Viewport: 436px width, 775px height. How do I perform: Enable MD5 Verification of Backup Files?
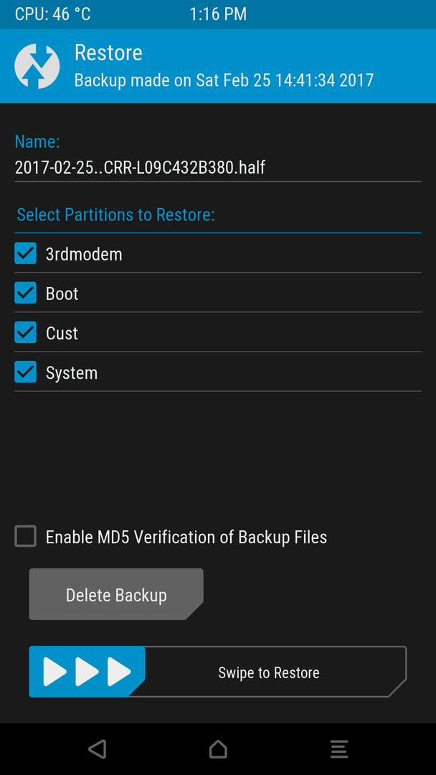25,536
